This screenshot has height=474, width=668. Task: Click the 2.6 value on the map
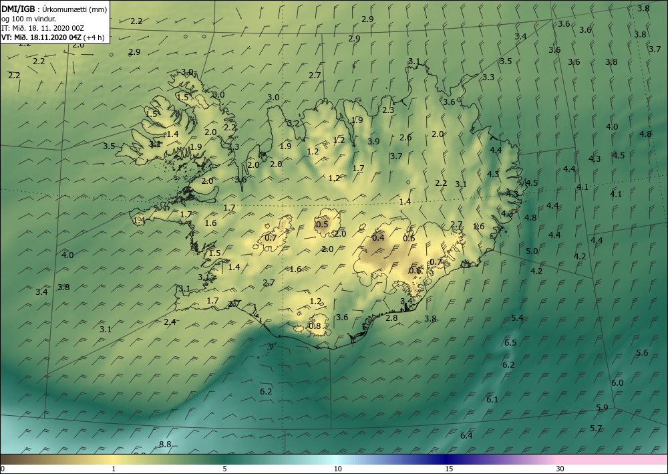coord(405,137)
